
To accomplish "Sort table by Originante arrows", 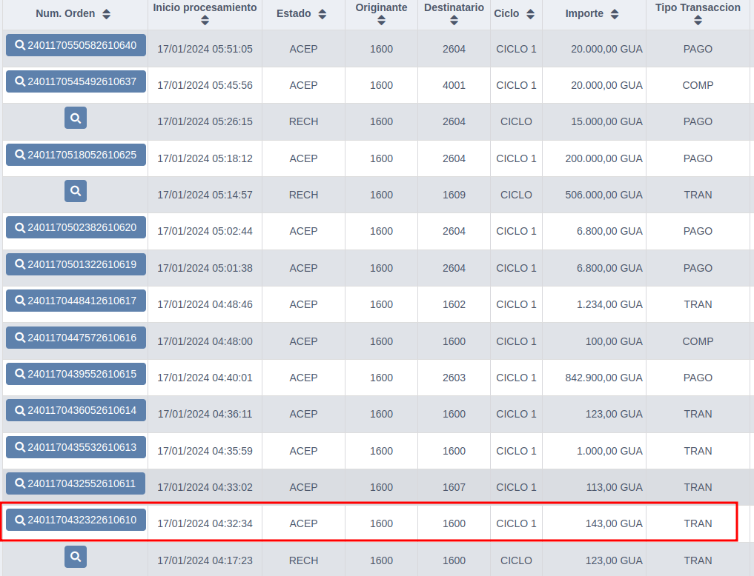I will click(x=381, y=20).
